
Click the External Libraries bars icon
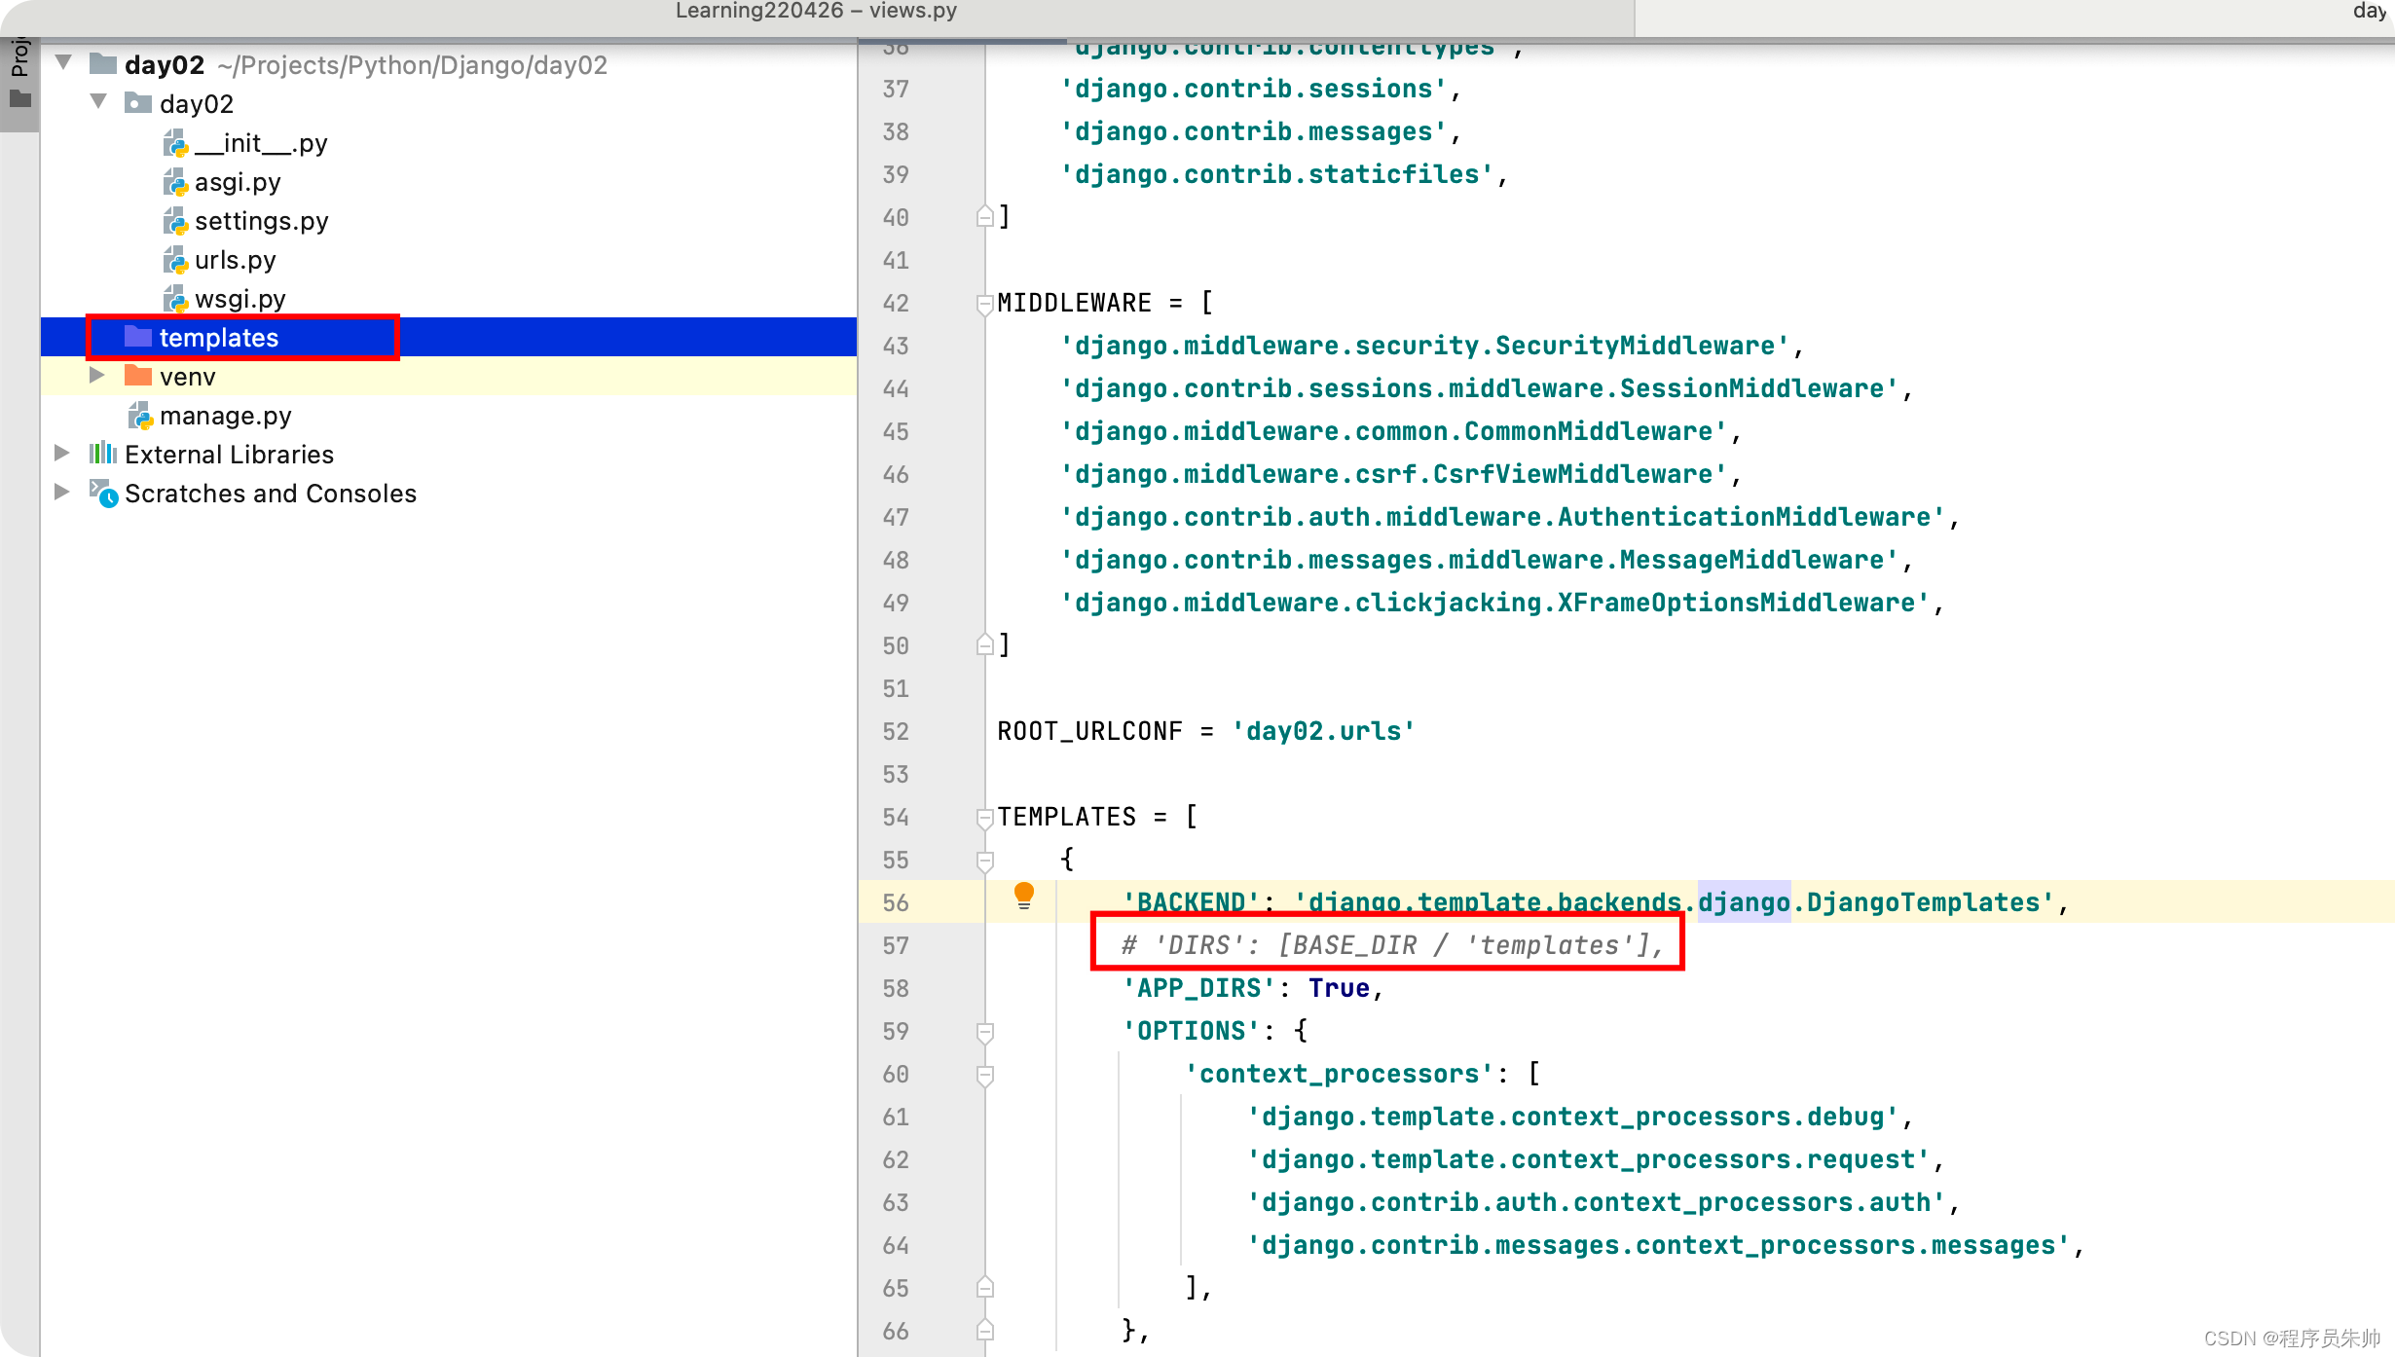pos(102,454)
